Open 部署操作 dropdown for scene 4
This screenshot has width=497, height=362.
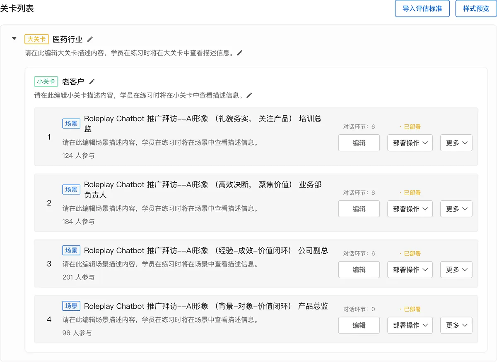(410, 326)
